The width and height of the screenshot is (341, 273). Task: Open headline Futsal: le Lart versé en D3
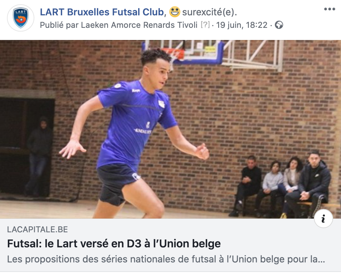point(114,244)
